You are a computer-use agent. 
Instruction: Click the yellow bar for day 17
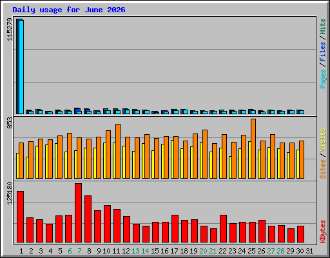point(173,159)
